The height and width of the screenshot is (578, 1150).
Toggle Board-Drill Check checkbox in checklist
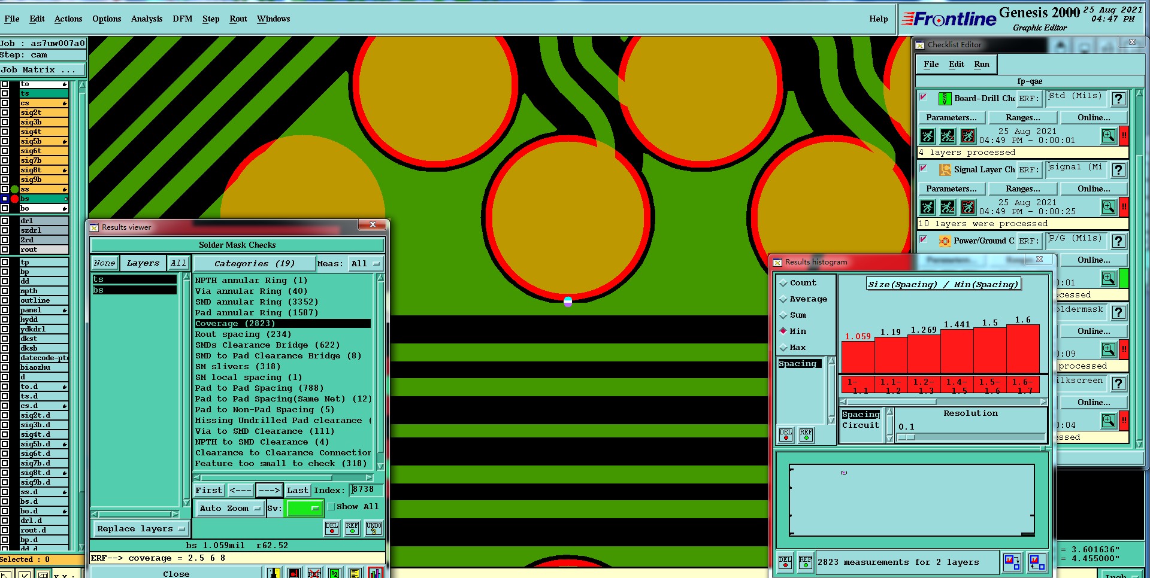pyautogui.click(x=924, y=97)
